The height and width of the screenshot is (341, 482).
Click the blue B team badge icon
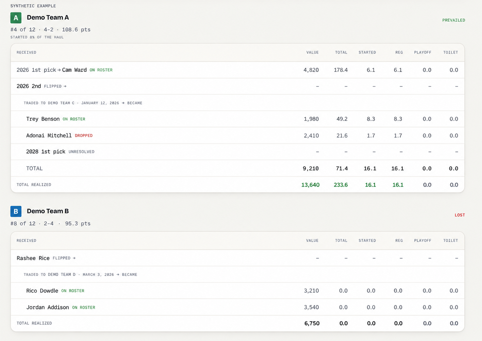(16, 211)
